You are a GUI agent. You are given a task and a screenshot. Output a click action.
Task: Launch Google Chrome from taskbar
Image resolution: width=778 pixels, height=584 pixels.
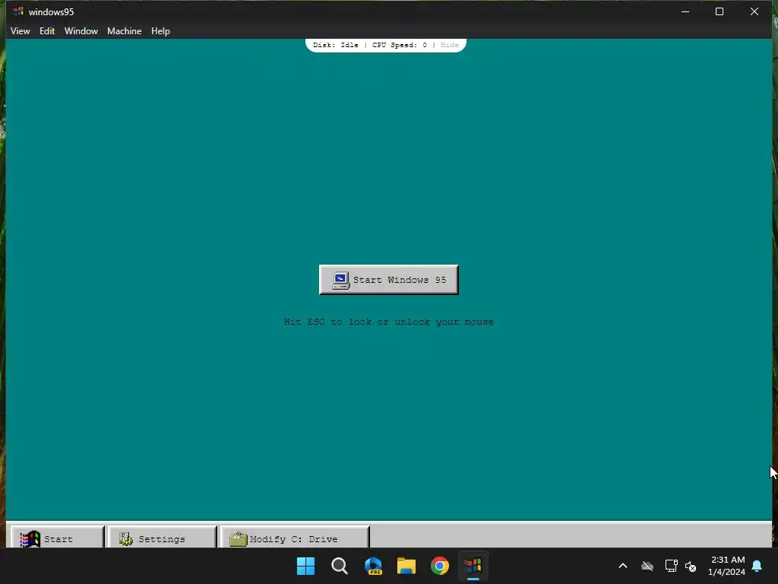[x=440, y=566]
